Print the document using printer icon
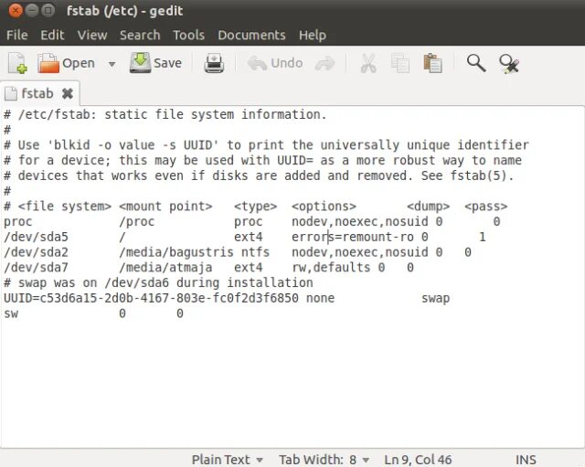 click(214, 63)
